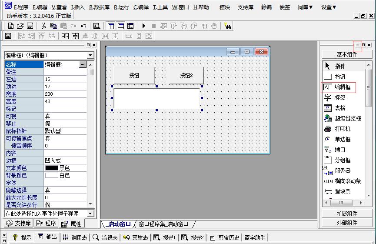
Task: Click the 按钮2 button on the form
Action: pyautogui.click(x=186, y=76)
